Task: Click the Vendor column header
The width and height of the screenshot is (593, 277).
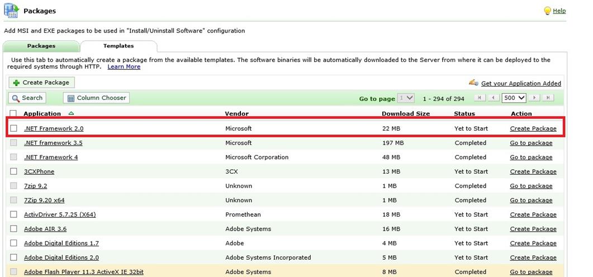Action: (x=237, y=114)
